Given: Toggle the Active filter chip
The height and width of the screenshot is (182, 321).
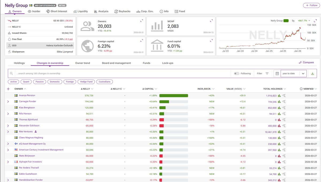Looking at the screenshot, I should pos(13,82).
